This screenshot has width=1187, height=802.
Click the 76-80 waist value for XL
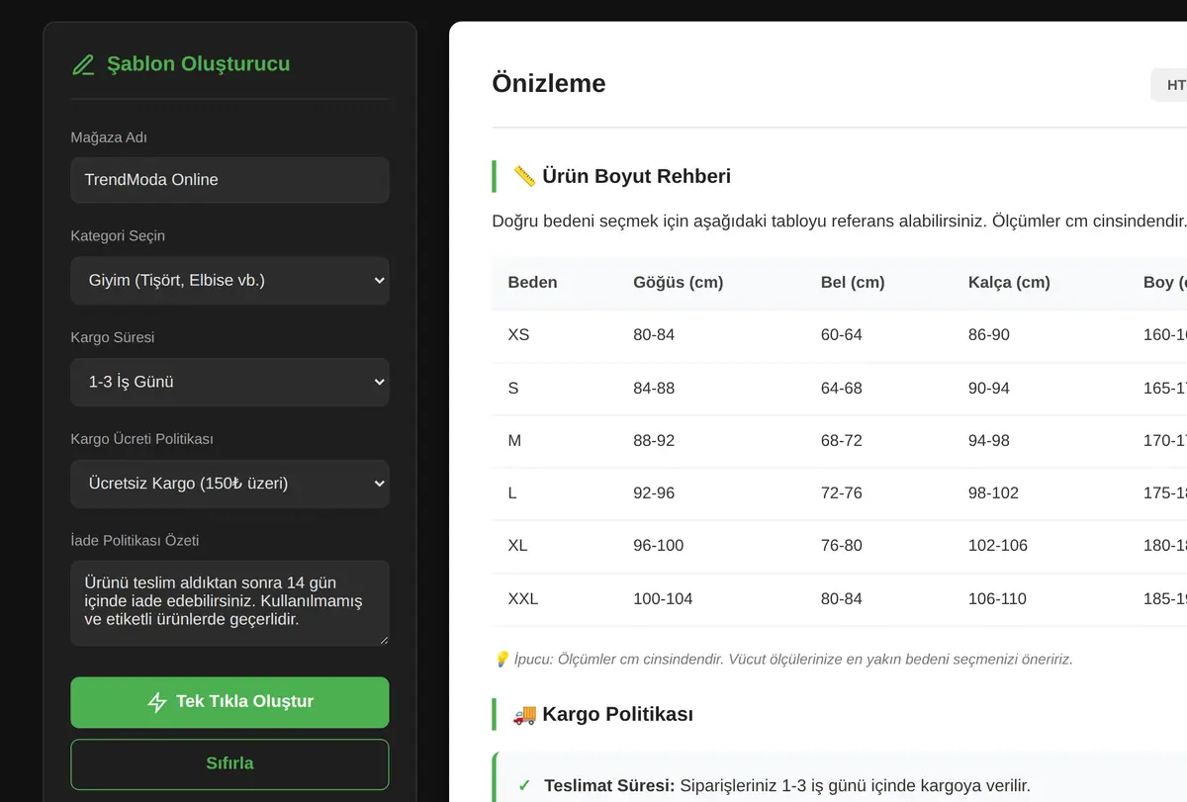(x=842, y=546)
